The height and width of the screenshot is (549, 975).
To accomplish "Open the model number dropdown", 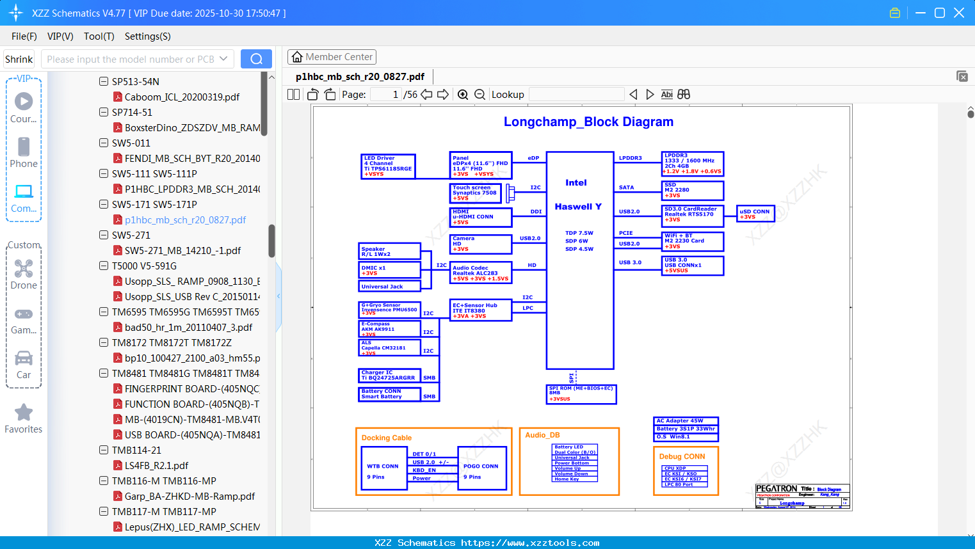I will point(223,59).
